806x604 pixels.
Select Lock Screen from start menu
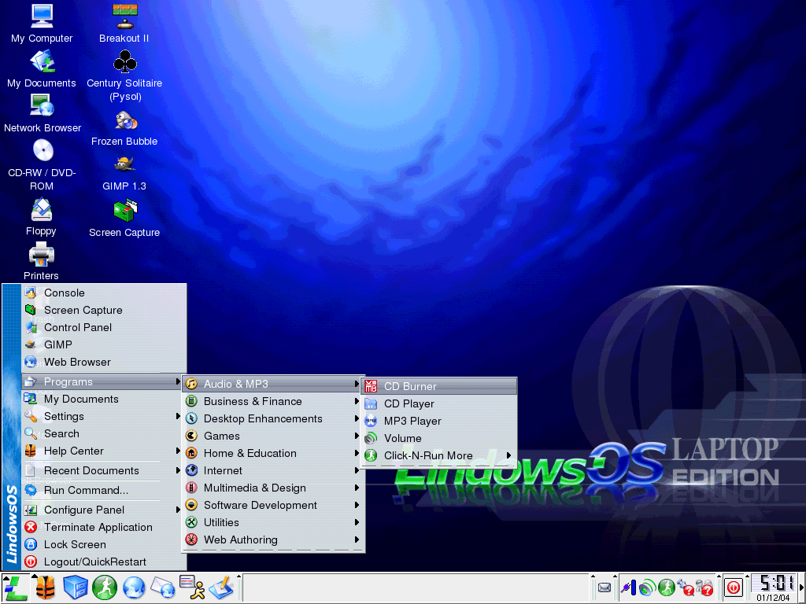click(75, 544)
